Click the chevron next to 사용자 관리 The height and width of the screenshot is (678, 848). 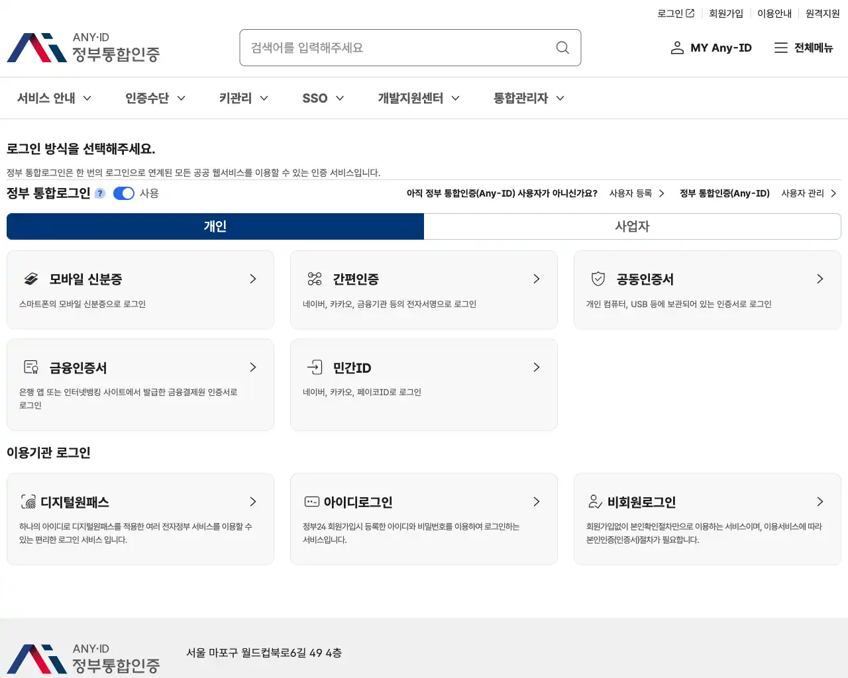coord(833,193)
